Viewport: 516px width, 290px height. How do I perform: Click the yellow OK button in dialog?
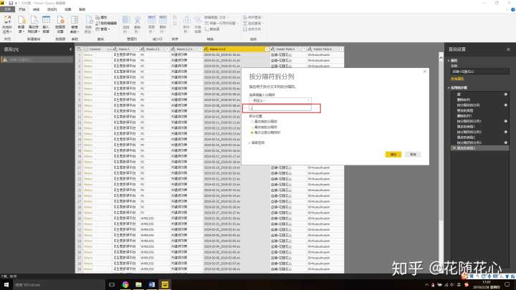pos(392,154)
